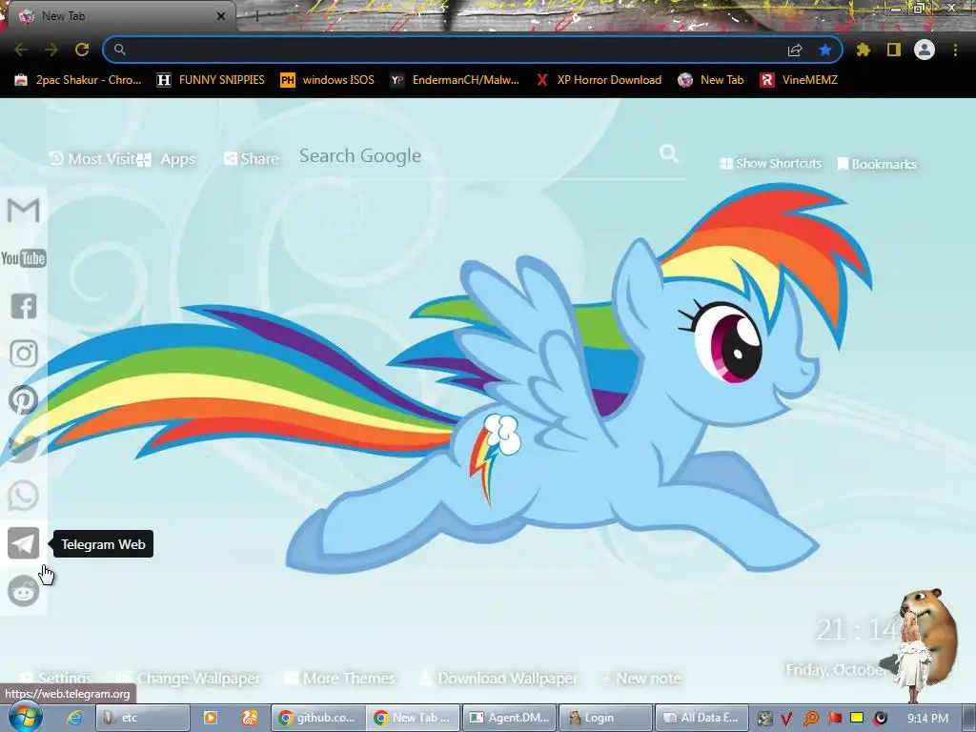976x732 pixels.
Task: Open the media player taskbar icon
Action: click(211, 718)
